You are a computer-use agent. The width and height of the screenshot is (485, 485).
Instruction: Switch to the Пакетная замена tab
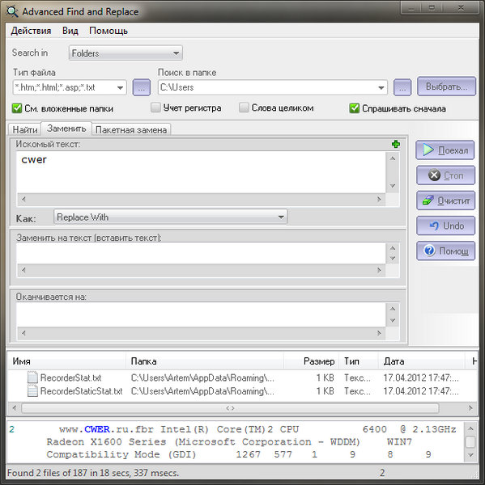coord(131,129)
